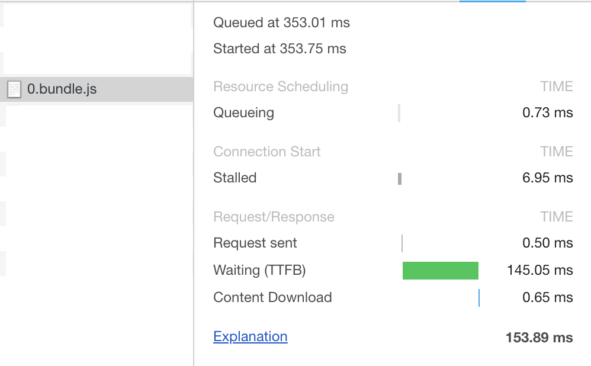The image size is (591, 366).
Task: Click the Request/Response section header
Action: pyautogui.click(x=274, y=217)
